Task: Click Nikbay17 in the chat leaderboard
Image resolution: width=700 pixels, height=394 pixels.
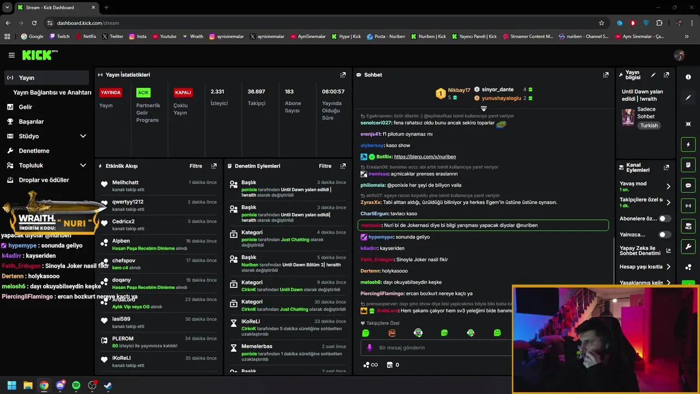Action: coord(459,90)
